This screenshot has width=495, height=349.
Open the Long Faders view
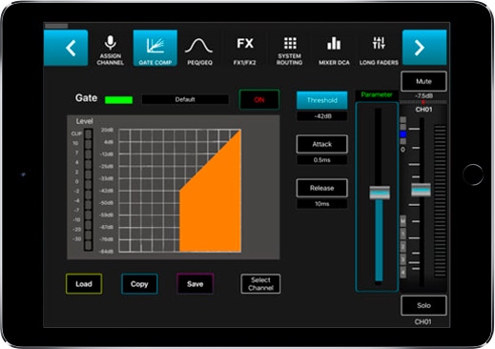(379, 51)
